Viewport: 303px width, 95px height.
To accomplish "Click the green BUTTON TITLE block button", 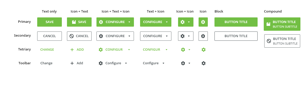I will point(236,22).
